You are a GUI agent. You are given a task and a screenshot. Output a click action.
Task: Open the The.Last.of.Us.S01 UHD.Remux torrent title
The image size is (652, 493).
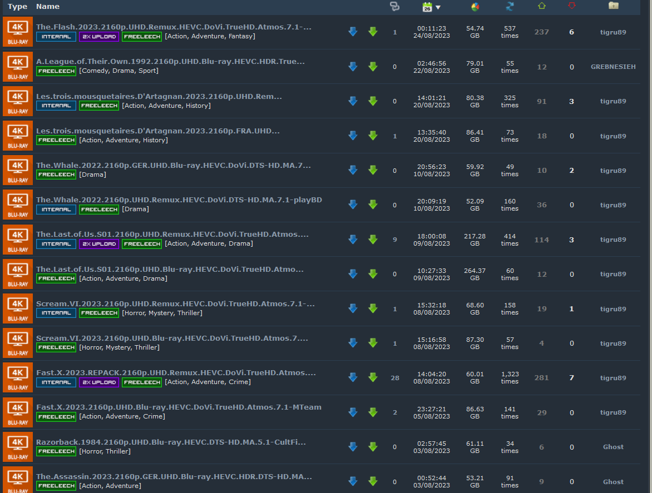pos(172,234)
